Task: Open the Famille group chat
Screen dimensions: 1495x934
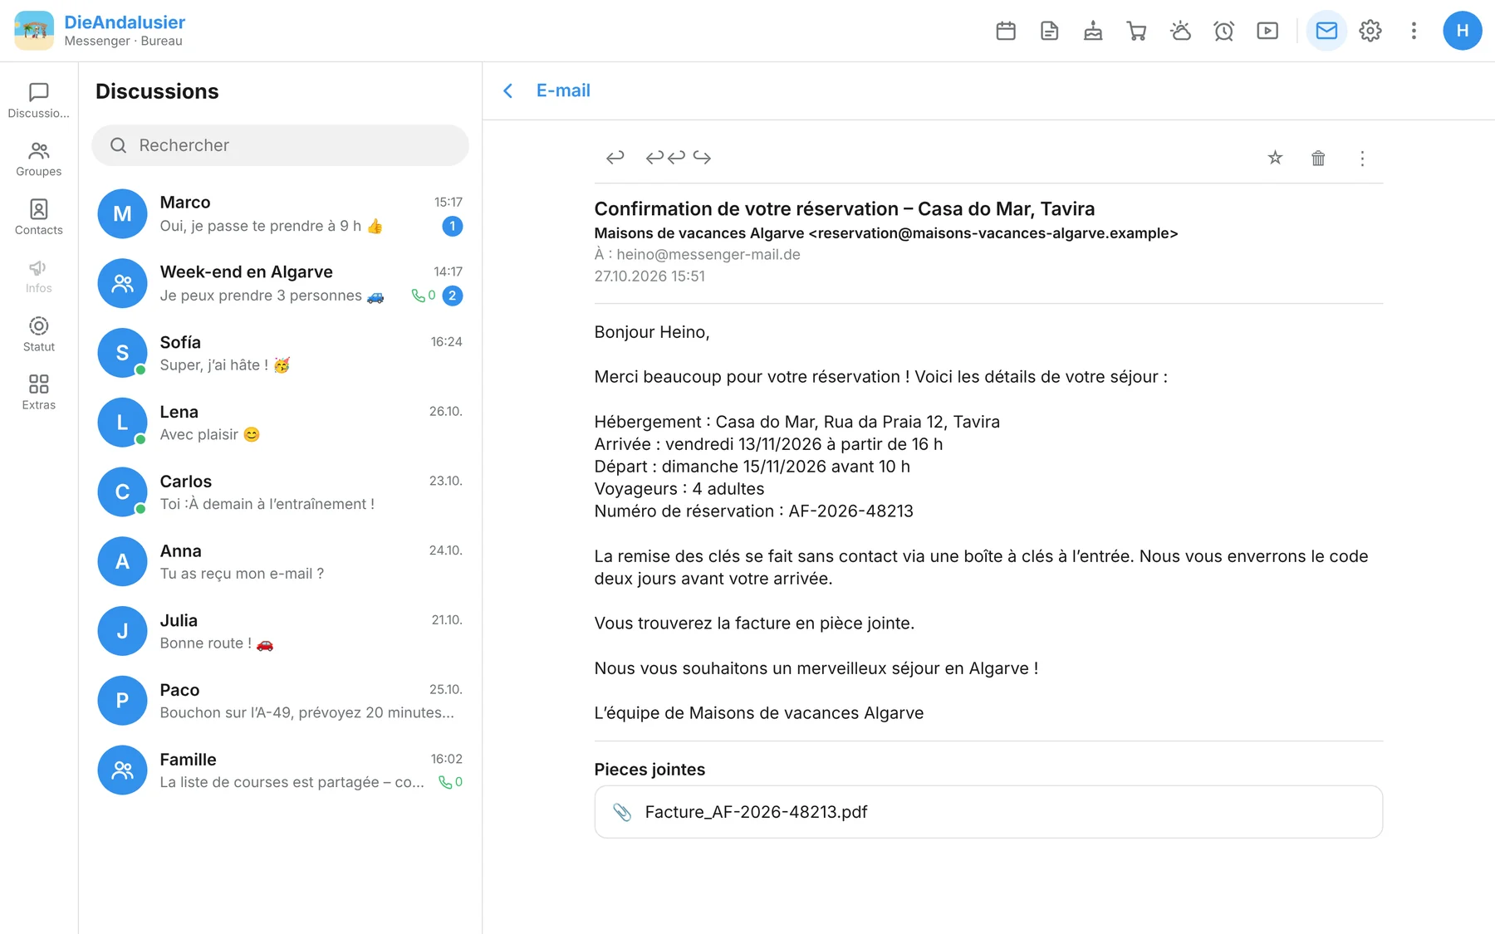Action: coord(280,770)
